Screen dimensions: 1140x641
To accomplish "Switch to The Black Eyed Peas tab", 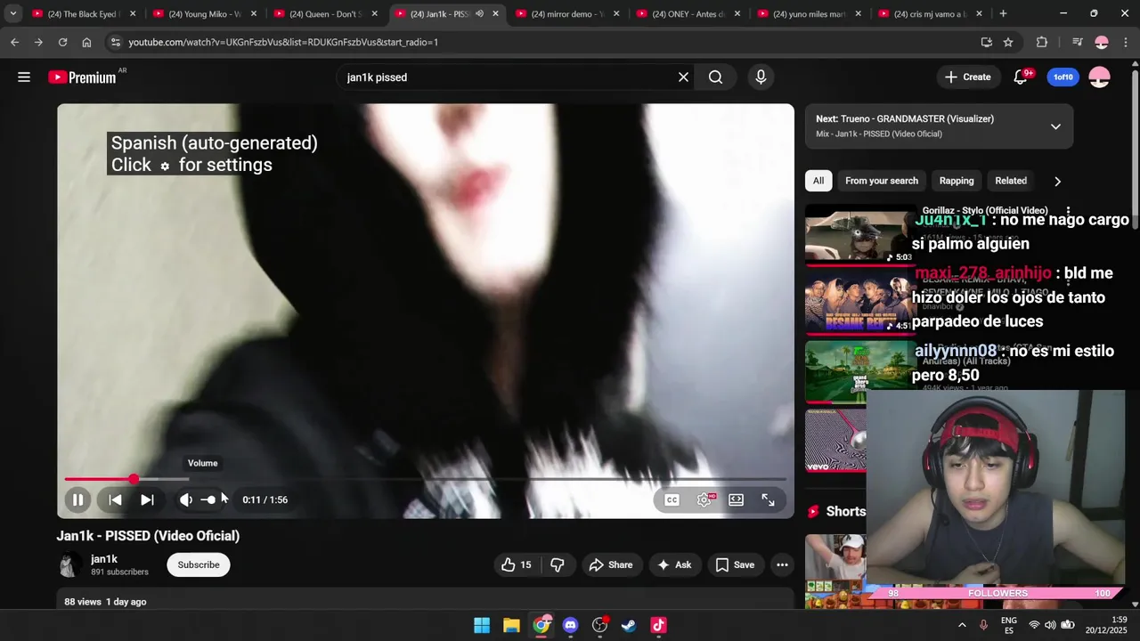I will point(82,14).
